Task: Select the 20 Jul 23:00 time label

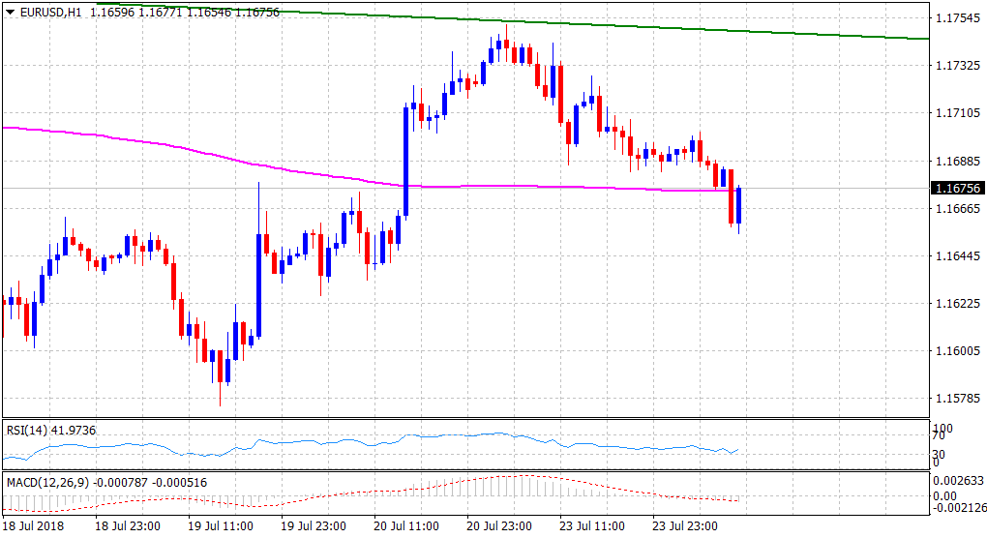Action: (x=499, y=526)
